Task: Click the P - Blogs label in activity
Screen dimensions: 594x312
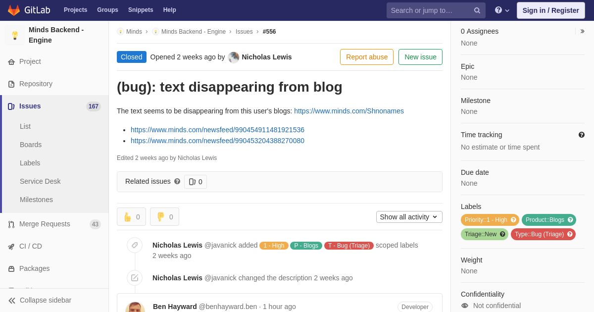Action: (x=306, y=246)
